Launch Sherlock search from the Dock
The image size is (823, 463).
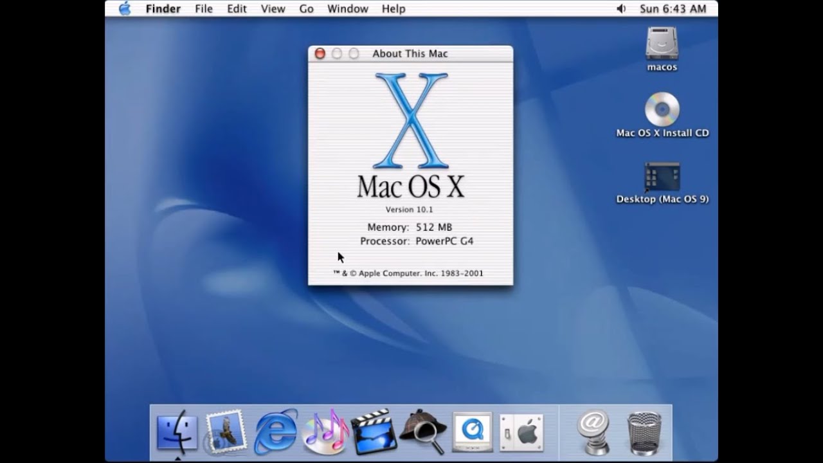(423, 431)
